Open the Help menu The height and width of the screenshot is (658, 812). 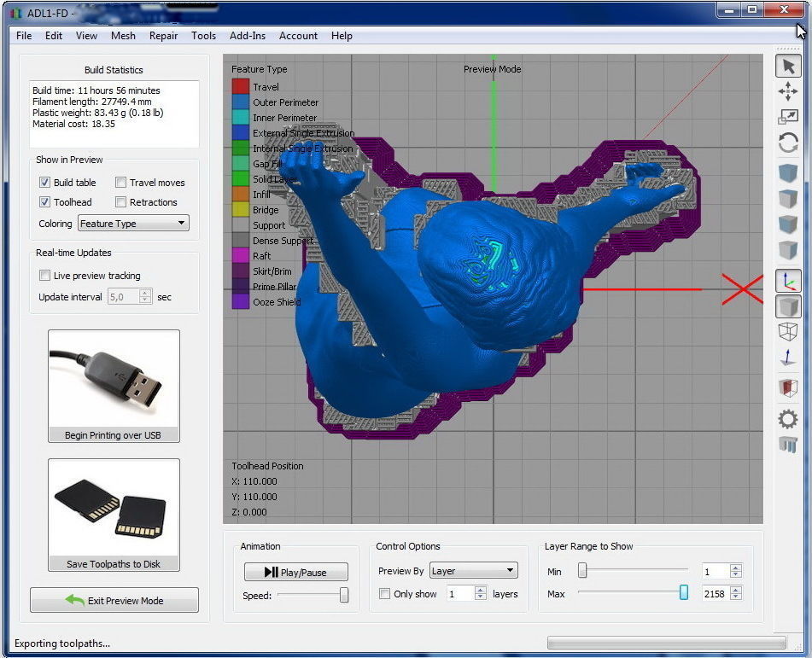tap(342, 36)
